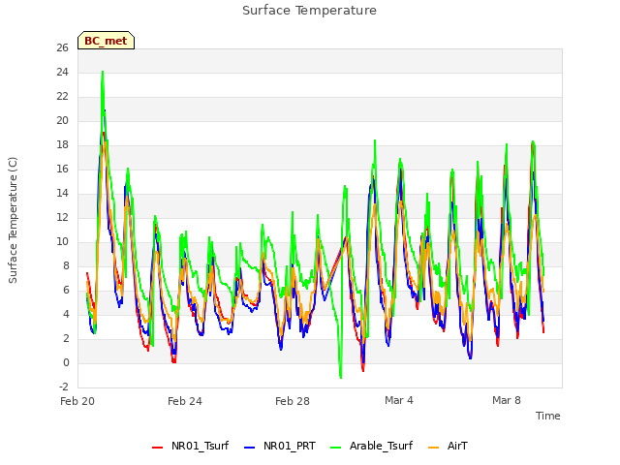Click the BC_met annotation label
Screen dimensions: 620x465
[106, 41]
